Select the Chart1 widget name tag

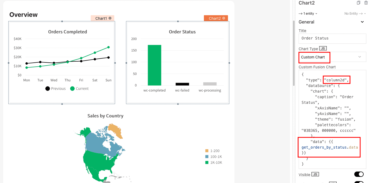tap(101, 18)
